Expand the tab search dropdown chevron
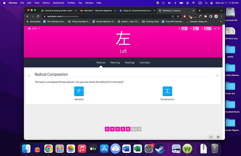 (221, 10)
